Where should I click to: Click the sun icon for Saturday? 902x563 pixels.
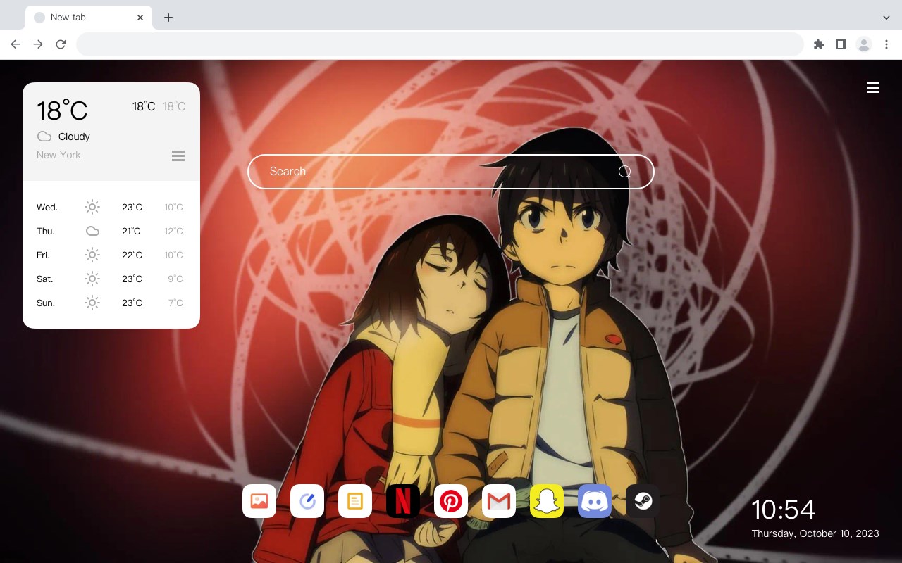[x=92, y=279]
